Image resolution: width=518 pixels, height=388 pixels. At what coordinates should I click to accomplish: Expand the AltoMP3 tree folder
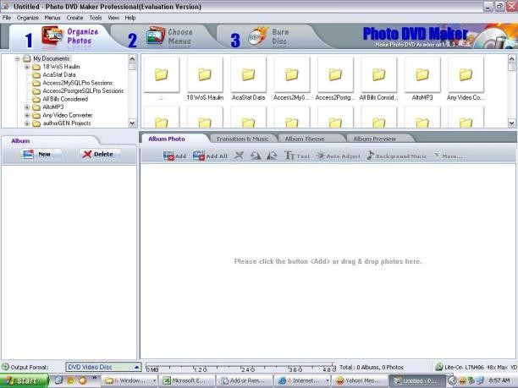coord(27,107)
